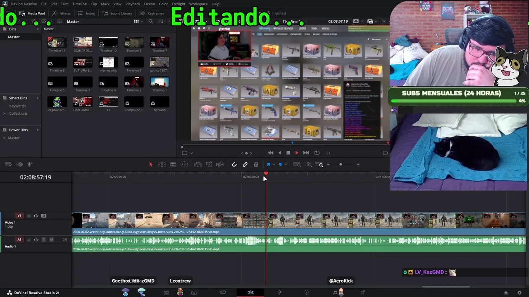The width and height of the screenshot is (529, 297).
Task: Add a blue flag to the clip
Action: (x=268, y=165)
